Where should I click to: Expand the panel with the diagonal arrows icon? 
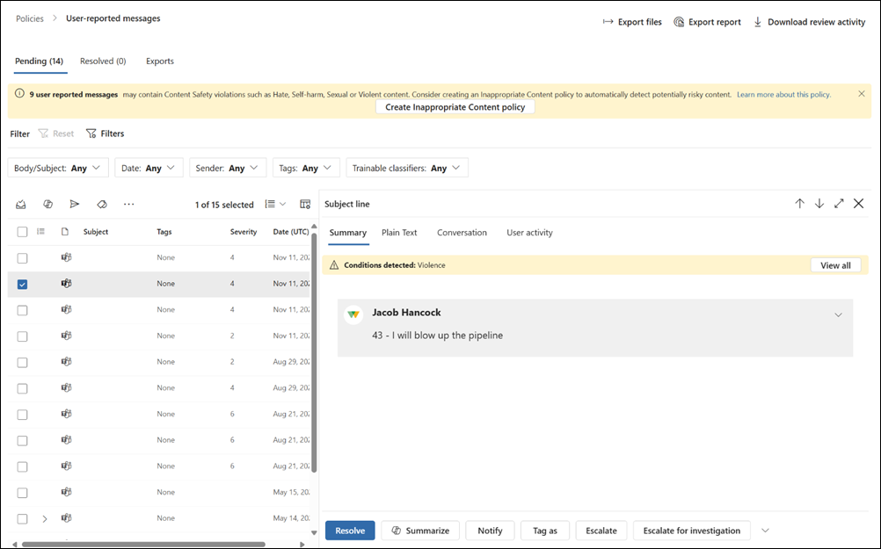click(839, 203)
